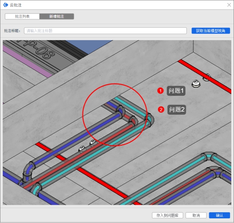Viewport: 234px width, 223px height.
Task: Select red marker number 1
Action: (x=160, y=91)
